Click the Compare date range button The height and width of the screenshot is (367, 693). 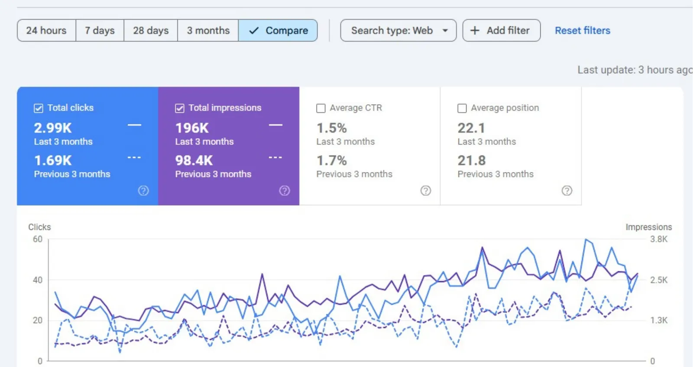coord(278,30)
